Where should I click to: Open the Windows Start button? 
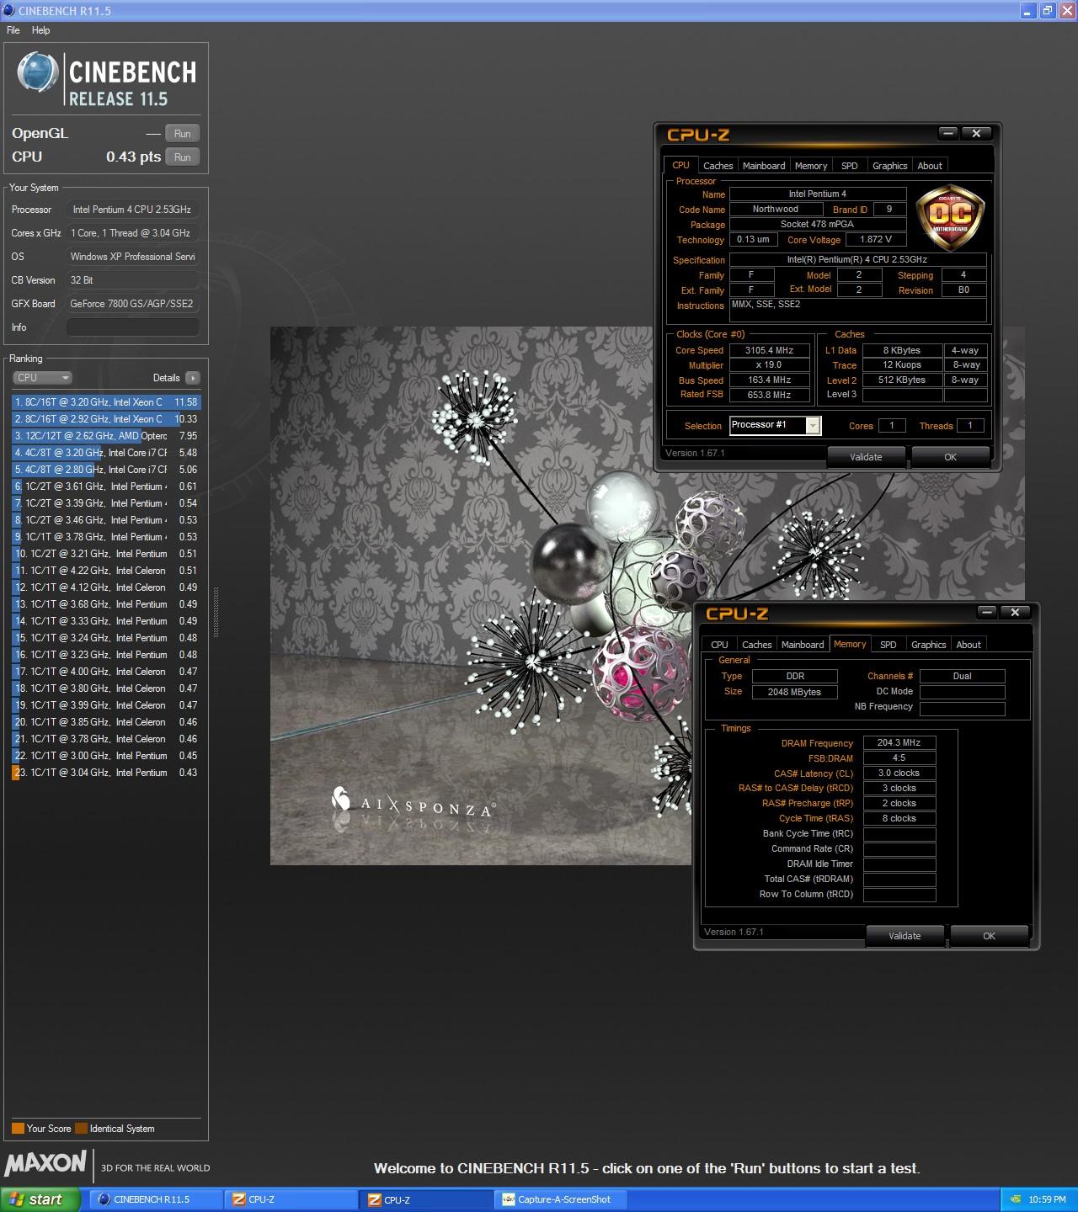click(x=40, y=1199)
